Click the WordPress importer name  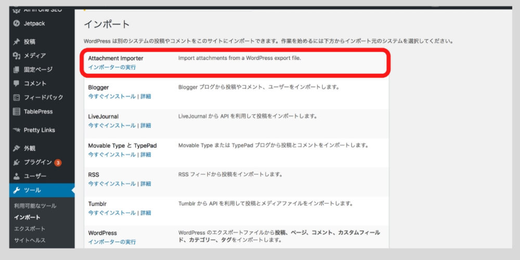(x=102, y=233)
